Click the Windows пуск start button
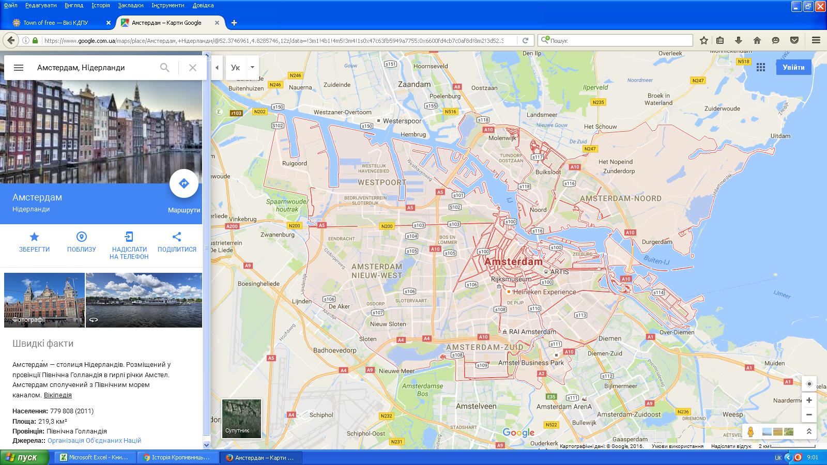Image resolution: width=827 pixels, height=465 pixels. (24, 457)
